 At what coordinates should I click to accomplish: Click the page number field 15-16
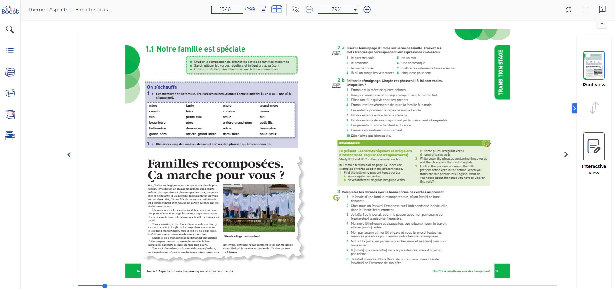pyautogui.click(x=227, y=10)
